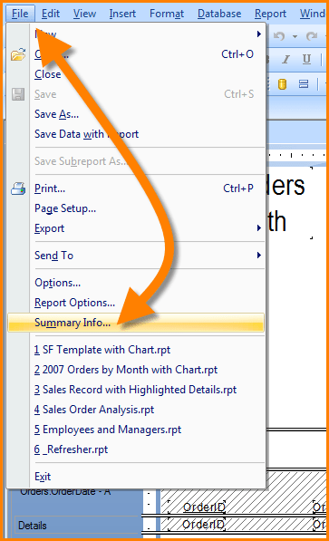The height and width of the screenshot is (541, 329).
Task: Select Save Data with Report
Action: tap(87, 134)
